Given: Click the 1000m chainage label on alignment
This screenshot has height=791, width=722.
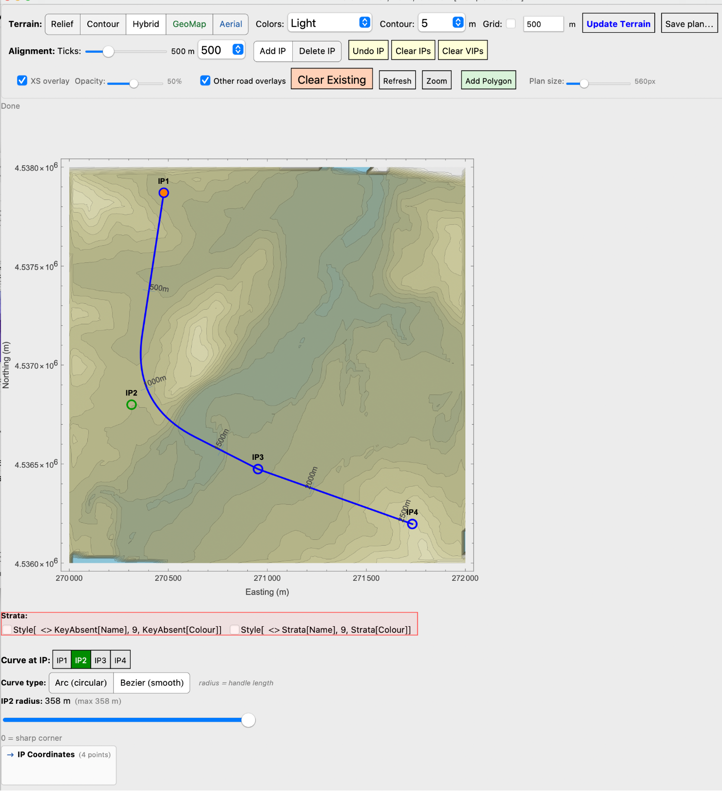Looking at the screenshot, I should point(156,381).
